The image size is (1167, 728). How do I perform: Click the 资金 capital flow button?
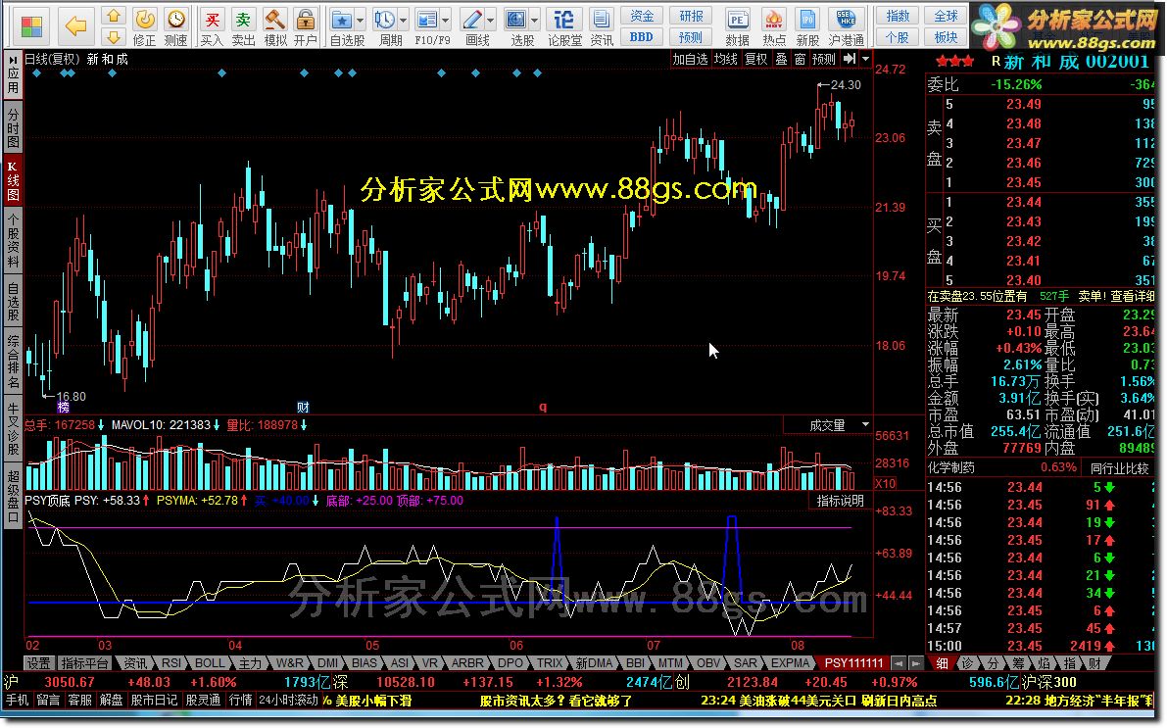click(x=642, y=16)
